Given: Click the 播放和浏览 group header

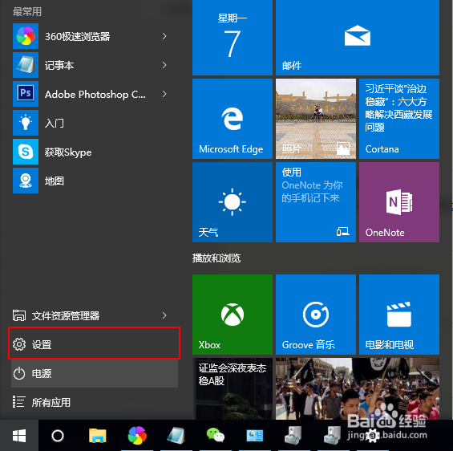Looking at the screenshot, I should (216, 258).
